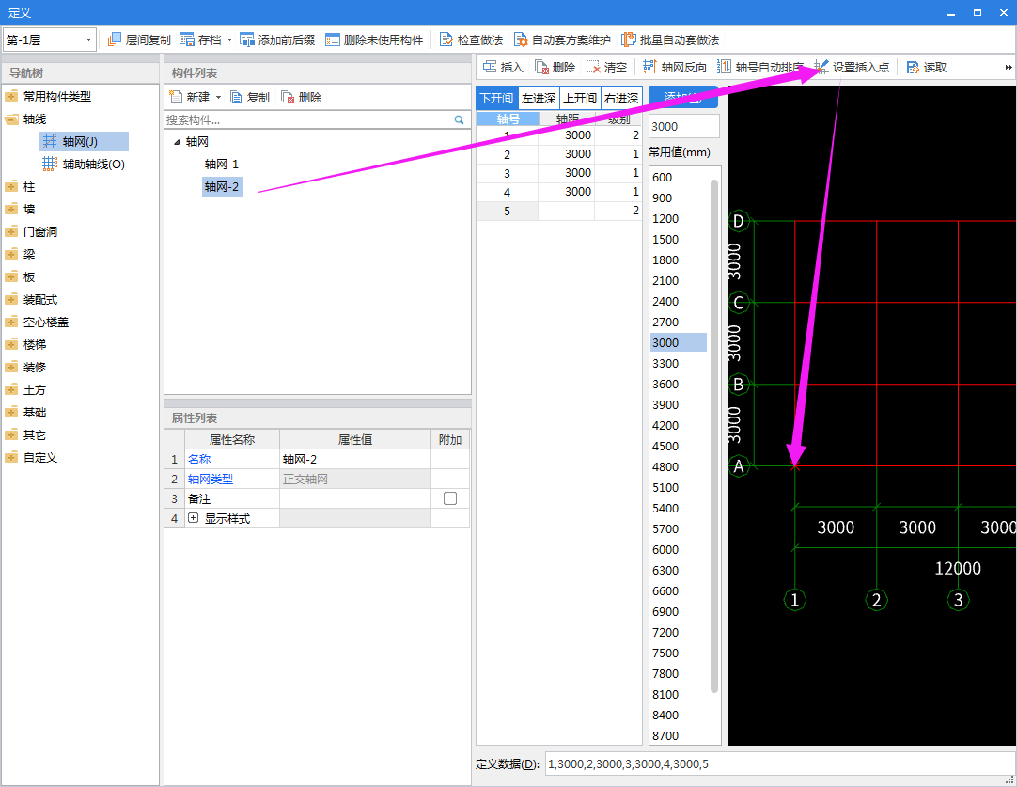
Task: Click the common values list scrollbar
Action: pos(714,436)
